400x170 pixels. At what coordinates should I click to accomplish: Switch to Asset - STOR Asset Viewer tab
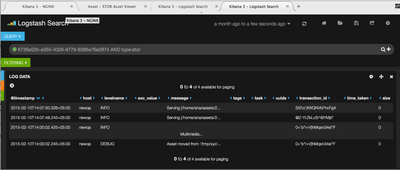[x=112, y=7]
